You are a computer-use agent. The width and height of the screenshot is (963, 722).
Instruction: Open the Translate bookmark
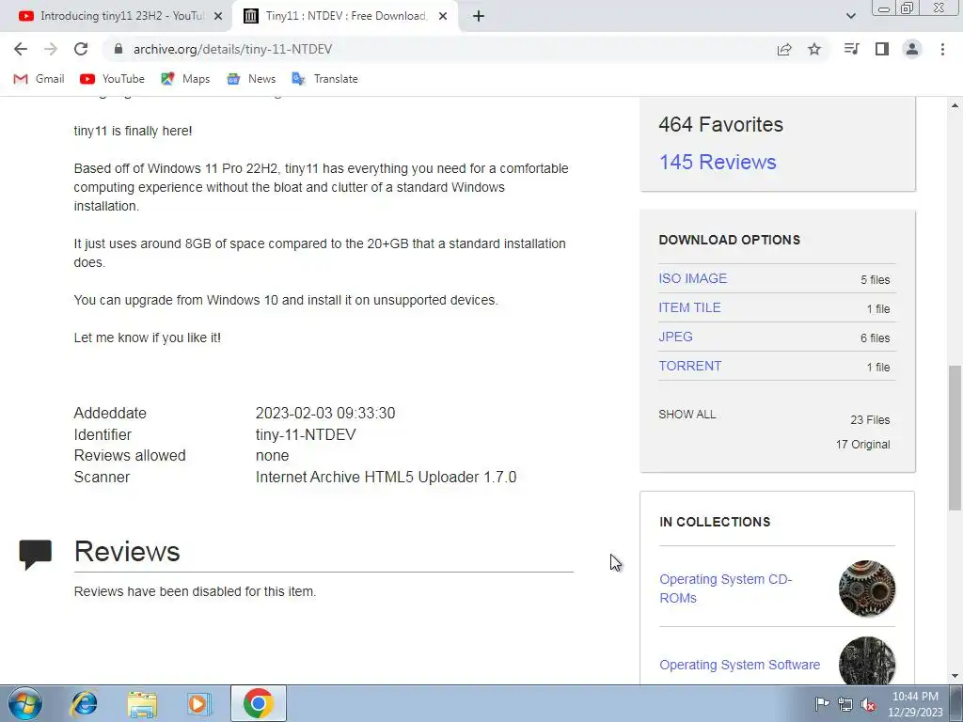[324, 79]
